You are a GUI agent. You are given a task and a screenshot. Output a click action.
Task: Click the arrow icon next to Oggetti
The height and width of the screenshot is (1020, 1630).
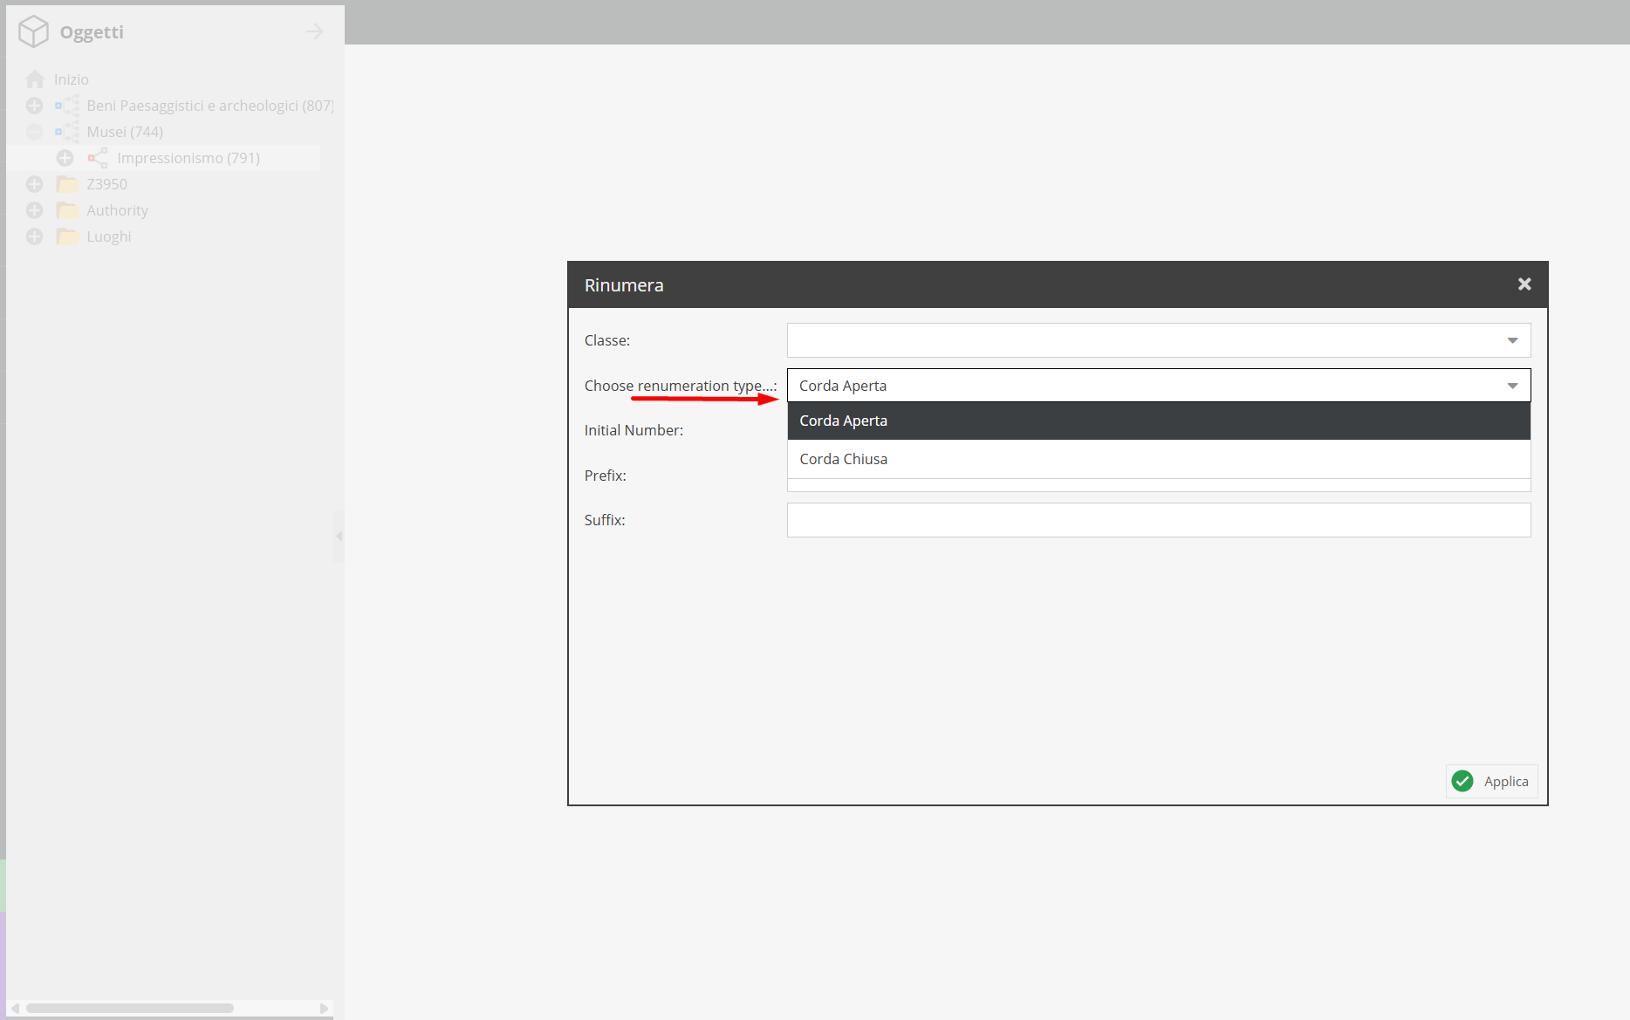point(314,32)
